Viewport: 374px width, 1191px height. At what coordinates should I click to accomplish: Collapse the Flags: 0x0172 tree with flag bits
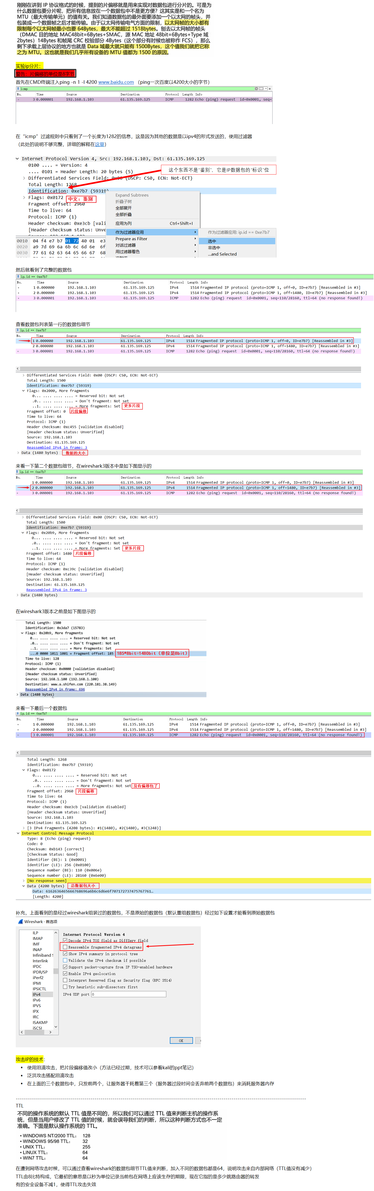pos(24,770)
